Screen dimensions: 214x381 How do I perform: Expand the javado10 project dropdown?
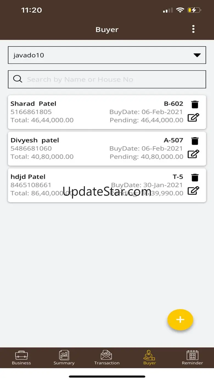point(107,55)
